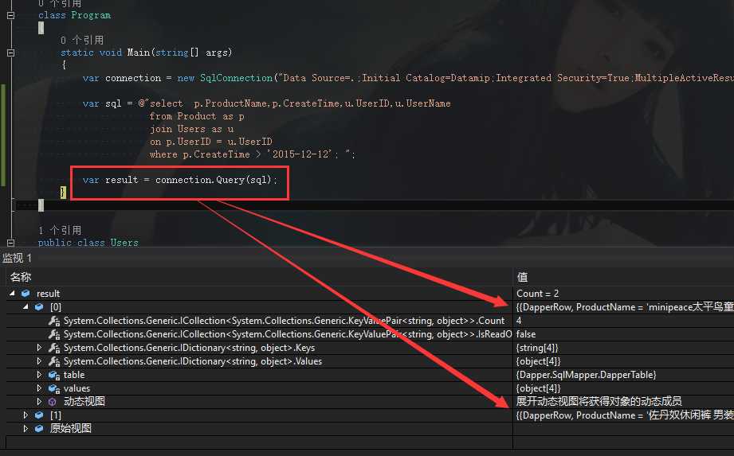Collapse the Program class code block
This screenshot has height=456, width=734.
(x=10, y=15)
